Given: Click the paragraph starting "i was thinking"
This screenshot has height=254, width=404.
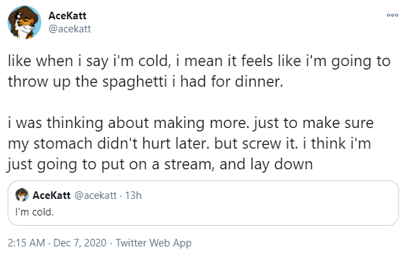Looking at the screenshot, I should (x=191, y=143).
